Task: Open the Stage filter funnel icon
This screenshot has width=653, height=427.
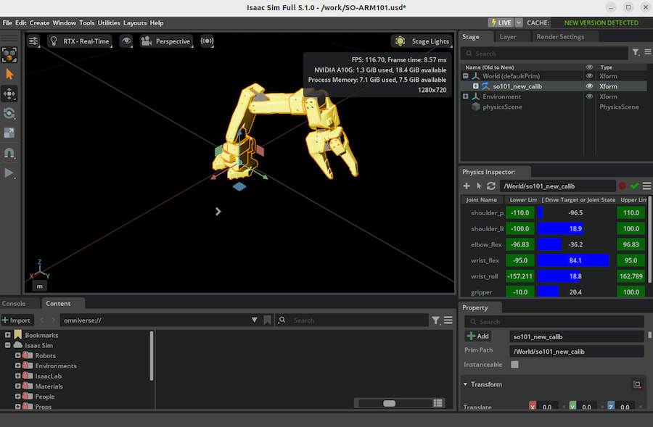Action: pyautogui.click(x=636, y=52)
